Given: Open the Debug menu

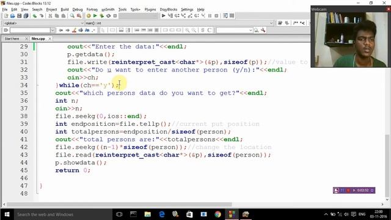Looking at the screenshot, I should tap(78, 10).
